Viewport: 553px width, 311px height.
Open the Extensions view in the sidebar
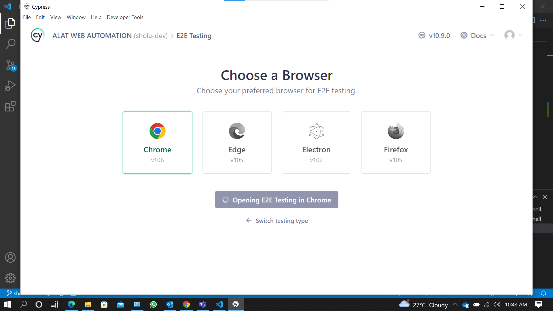[x=10, y=106]
